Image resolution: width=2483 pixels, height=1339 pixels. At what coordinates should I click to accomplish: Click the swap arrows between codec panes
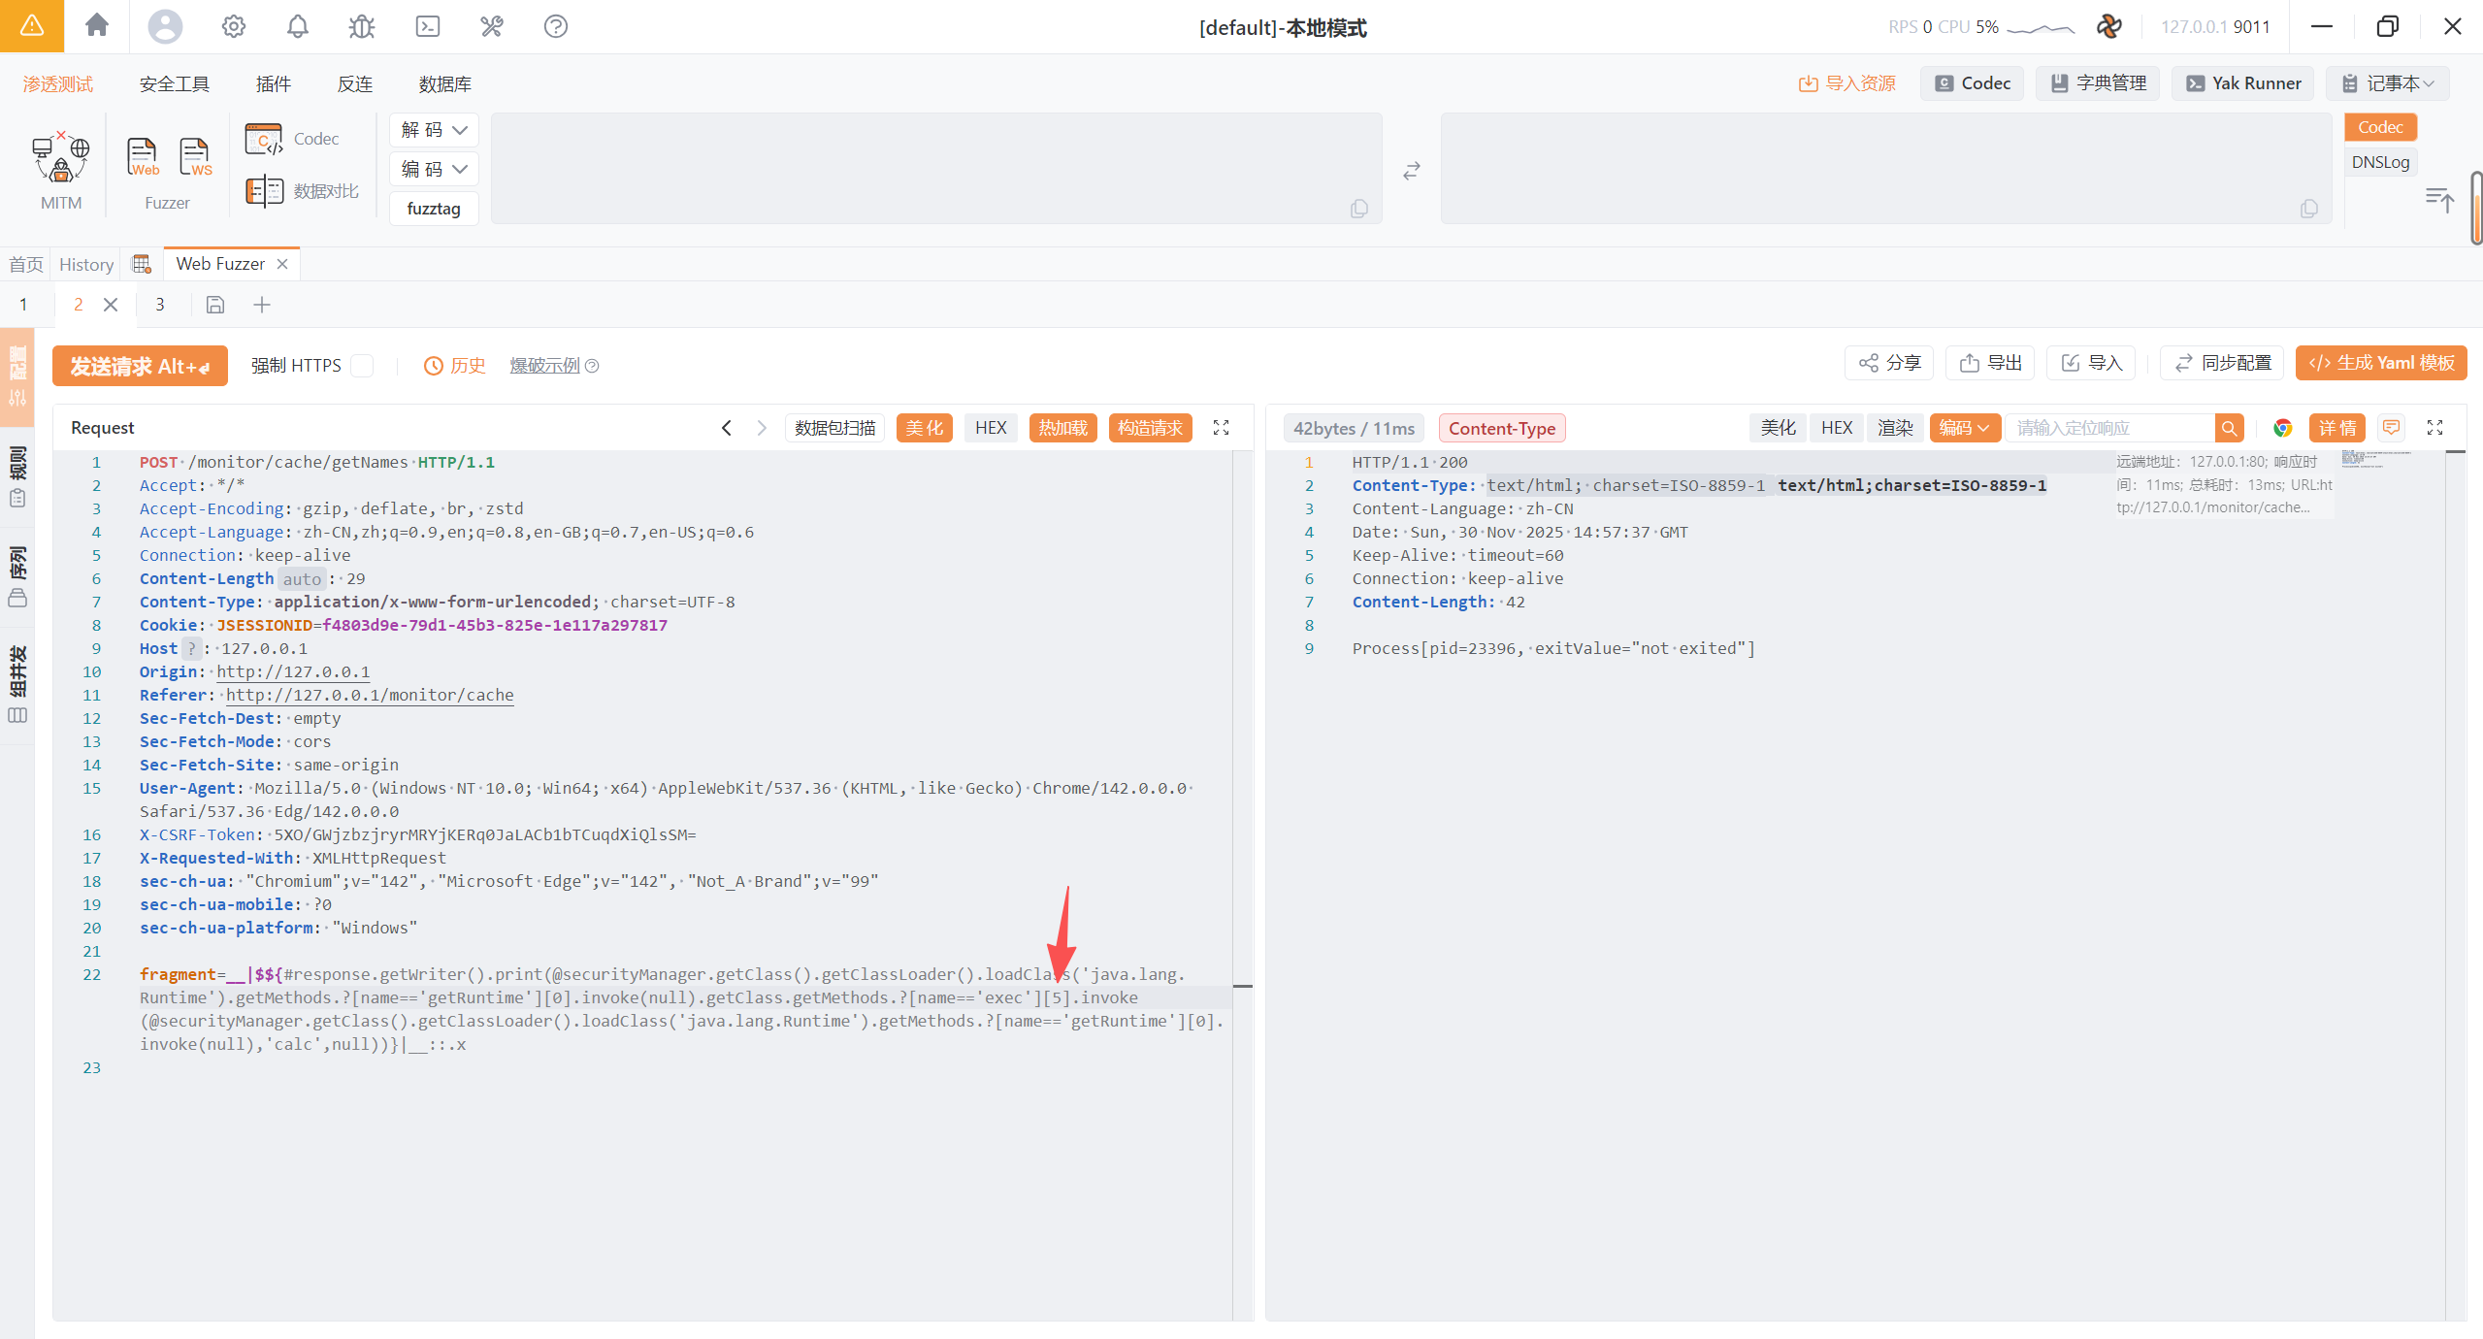point(1411,171)
